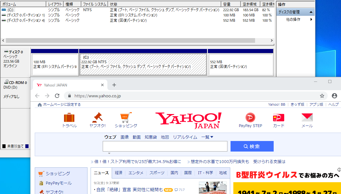Viewport: 341px width, 194px height.
Task: Open the きっず版 link
Action: coord(297,104)
